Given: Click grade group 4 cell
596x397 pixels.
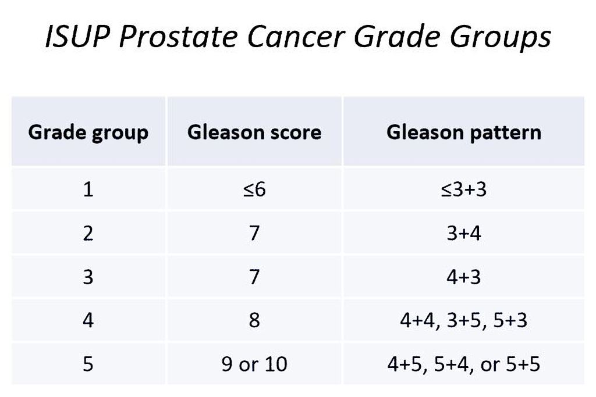Looking at the screenshot, I should click(x=88, y=320).
